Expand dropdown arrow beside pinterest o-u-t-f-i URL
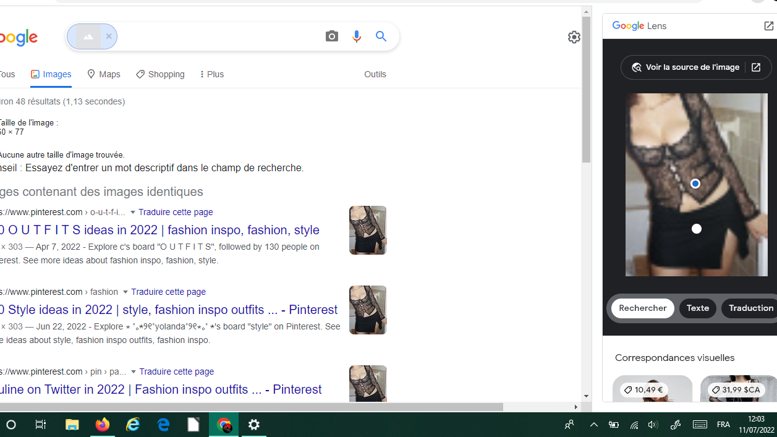The width and height of the screenshot is (777, 437). pyautogui.click(x=132, y=213)
